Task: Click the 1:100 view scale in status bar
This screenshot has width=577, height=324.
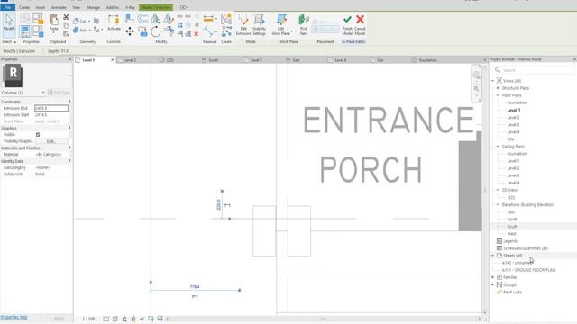Action: coord(88,319)
